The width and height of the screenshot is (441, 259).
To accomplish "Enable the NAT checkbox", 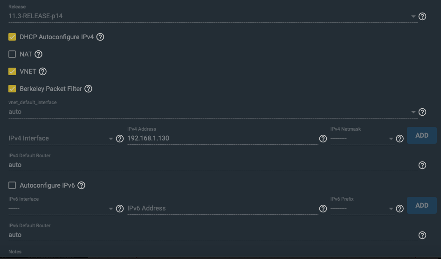I will pos(12,54).
